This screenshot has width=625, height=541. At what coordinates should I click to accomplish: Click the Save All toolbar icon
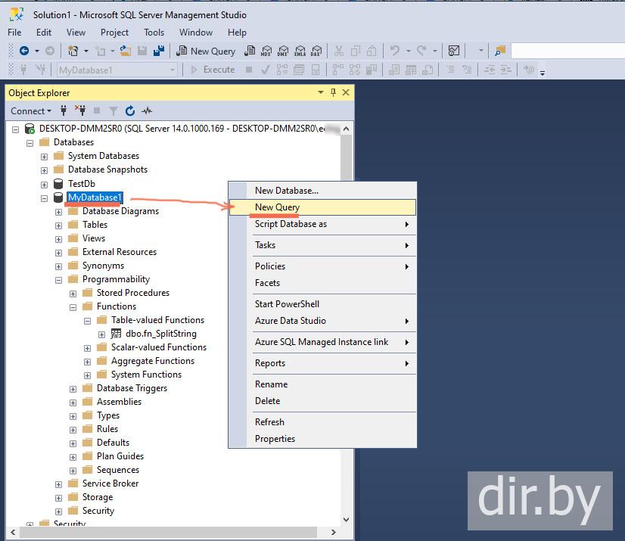[159, 51]
